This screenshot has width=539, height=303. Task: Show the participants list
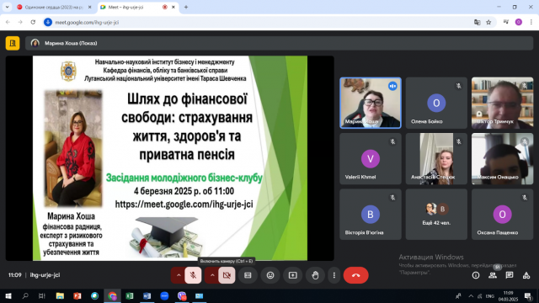pos(493,275)
